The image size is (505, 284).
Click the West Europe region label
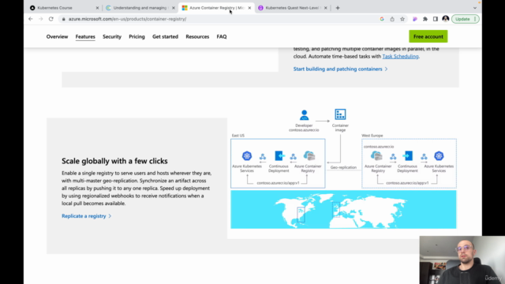372,136
